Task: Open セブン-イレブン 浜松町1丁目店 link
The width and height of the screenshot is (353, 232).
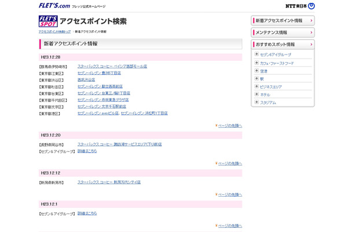Action: tap(144, 113)
